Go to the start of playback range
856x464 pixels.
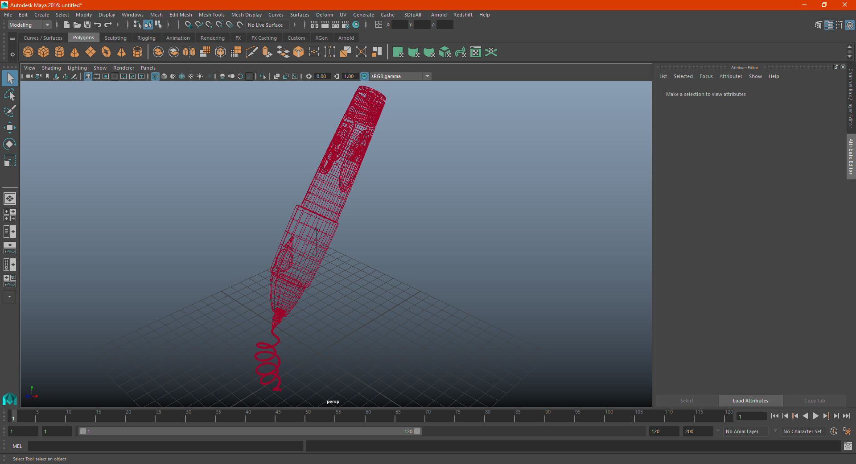774,416
